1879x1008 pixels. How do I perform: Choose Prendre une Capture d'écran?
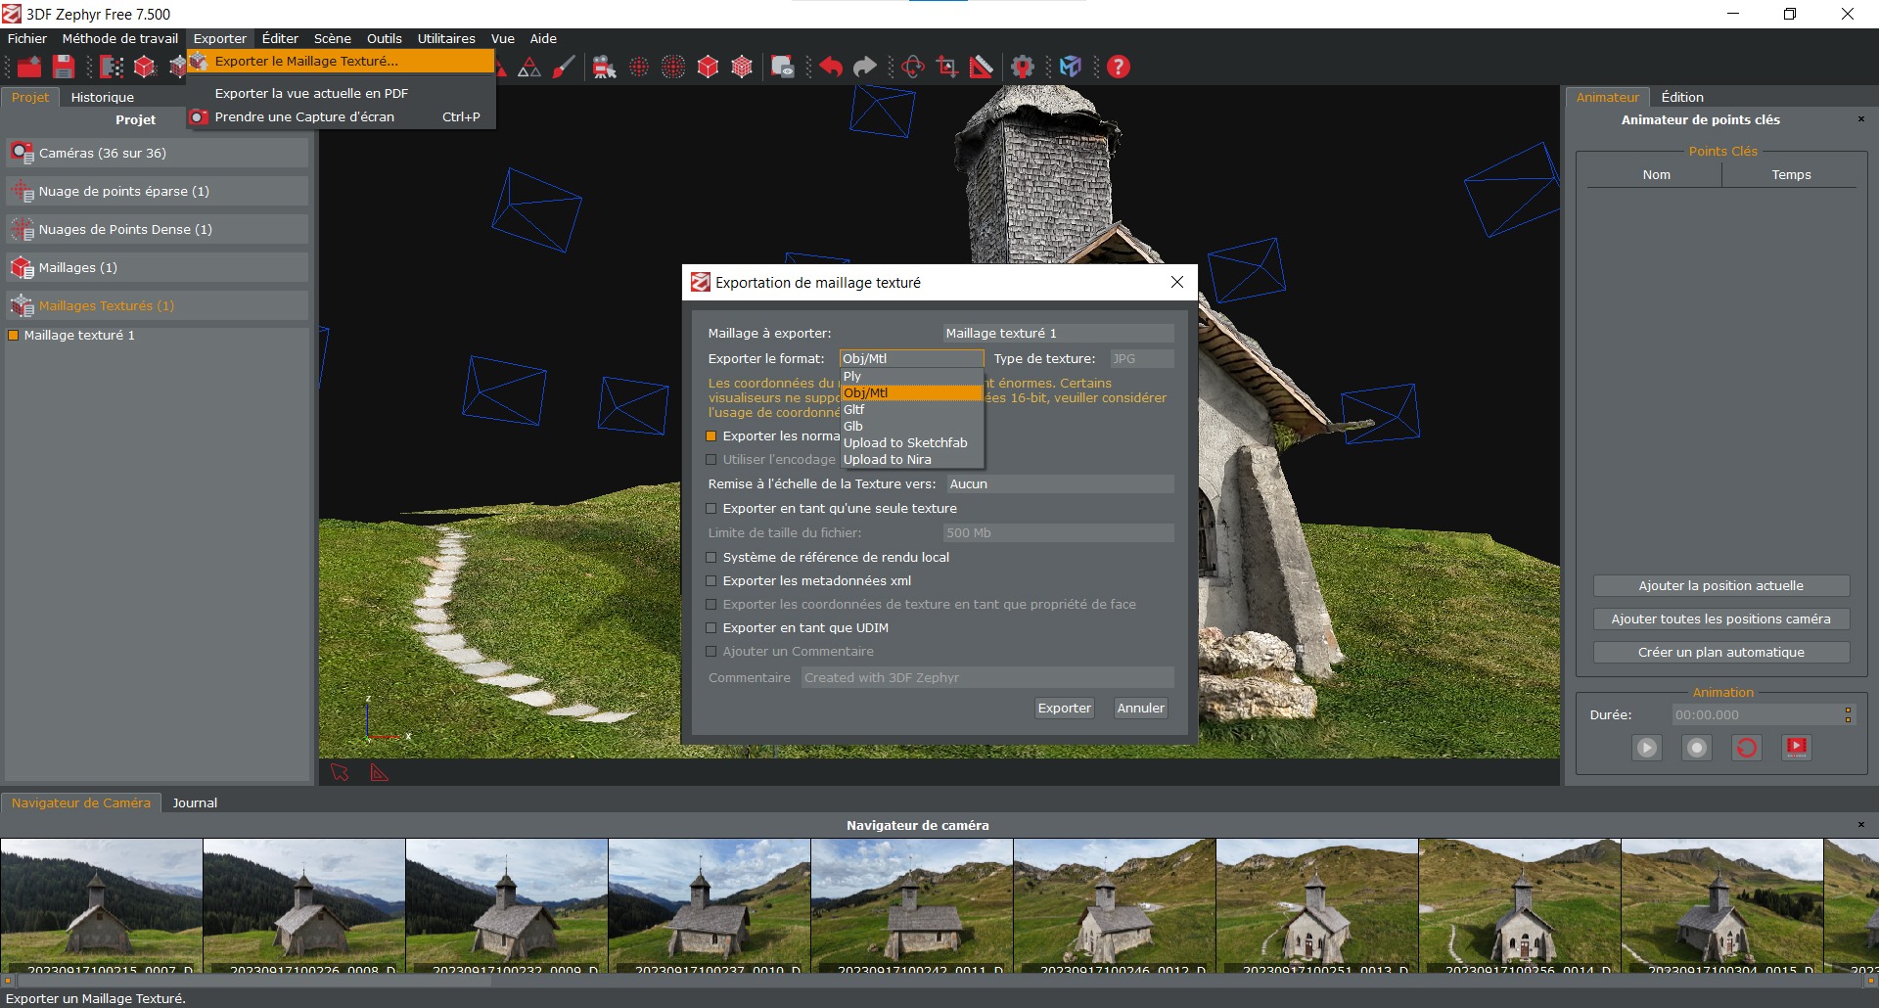341,117
